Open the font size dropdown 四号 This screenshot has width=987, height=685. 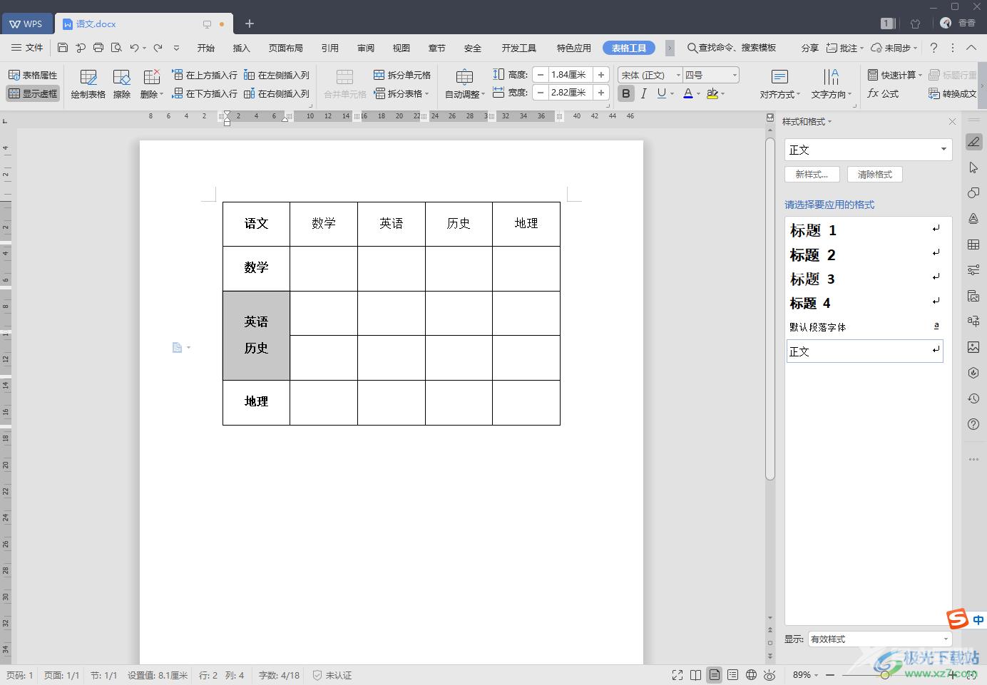click(x=710, y=75)
